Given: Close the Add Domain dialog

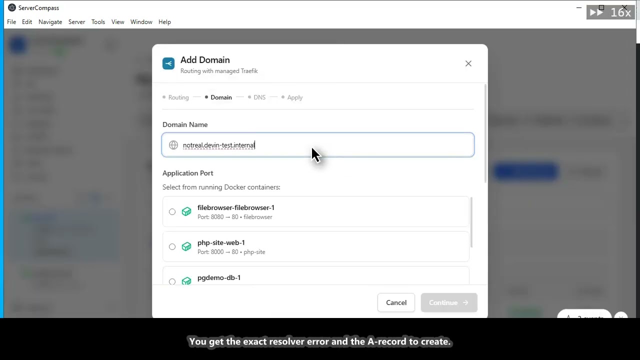Looking at the screenshot, I should tap(468, 63).
